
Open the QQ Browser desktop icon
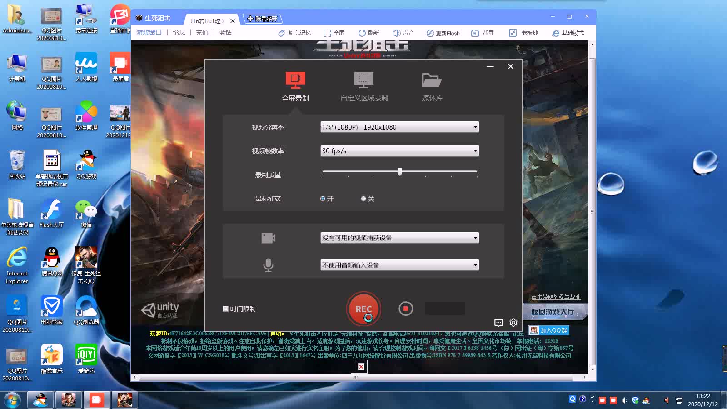click(86, 310)
